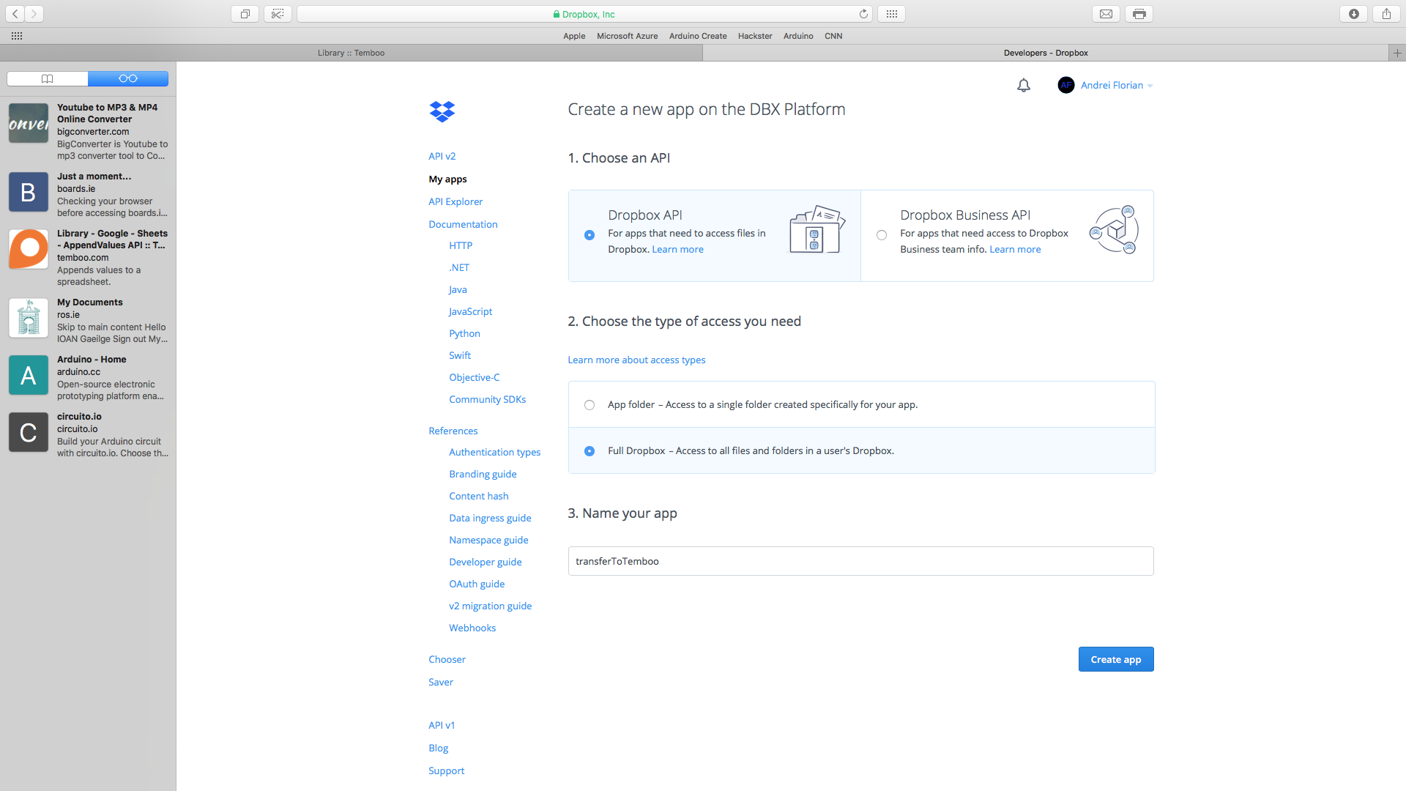Select the Full Dropbox access option

point(589,451)
